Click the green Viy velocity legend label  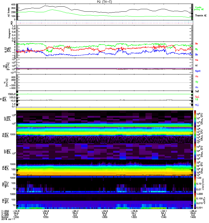196,82
